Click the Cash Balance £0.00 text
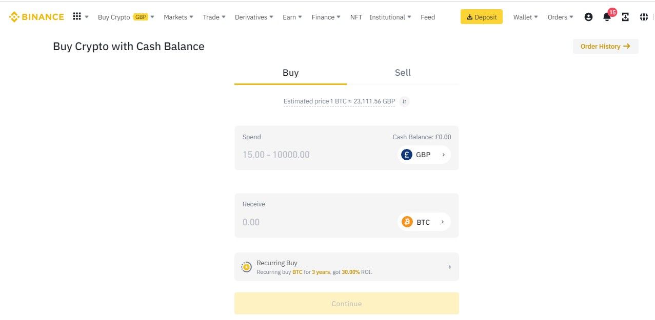This screenshot has width=655, height=320. tap(422, 137)
